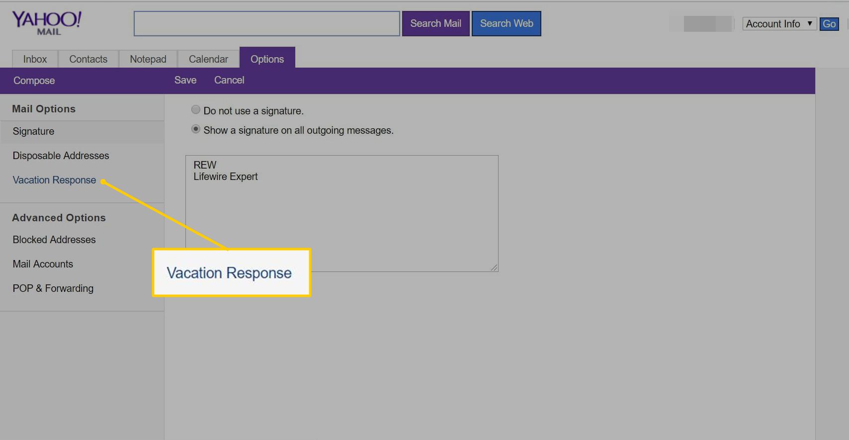Cancel the signature changes

pyautogui.click(x=229, y=80)
